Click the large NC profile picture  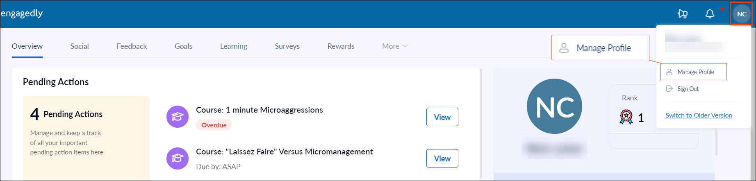pos(554,106)
